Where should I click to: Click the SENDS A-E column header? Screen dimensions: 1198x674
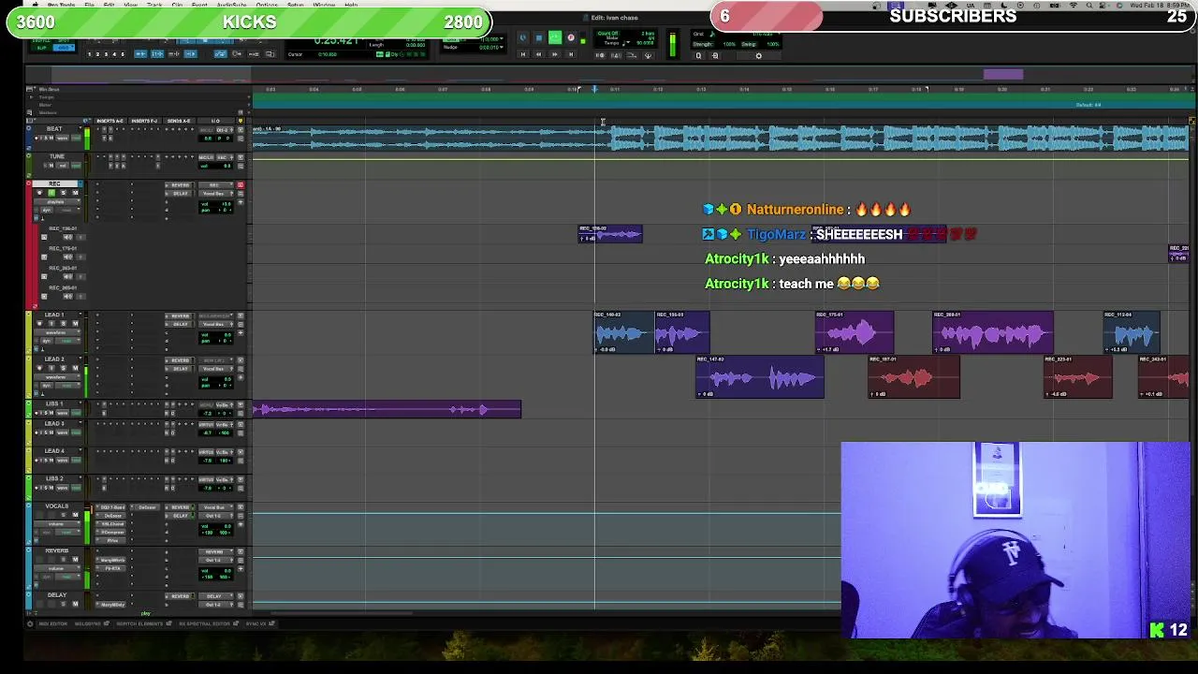[x=179, y=121]
